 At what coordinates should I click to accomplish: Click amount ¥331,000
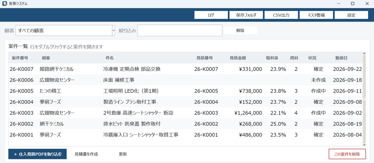tap(251, 69)
